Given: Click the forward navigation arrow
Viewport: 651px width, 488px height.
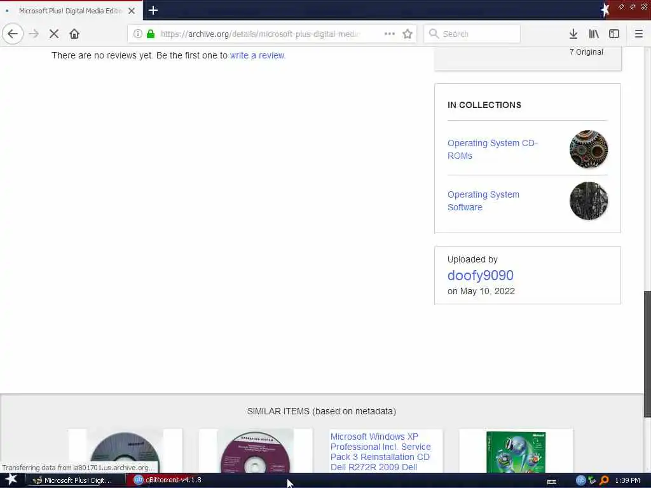Looking at the screenshot, I should click(x=34, y=34).
